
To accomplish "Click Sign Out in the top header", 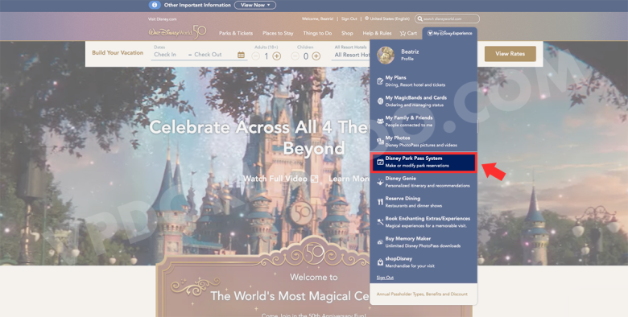I will [x=349, y=19].
